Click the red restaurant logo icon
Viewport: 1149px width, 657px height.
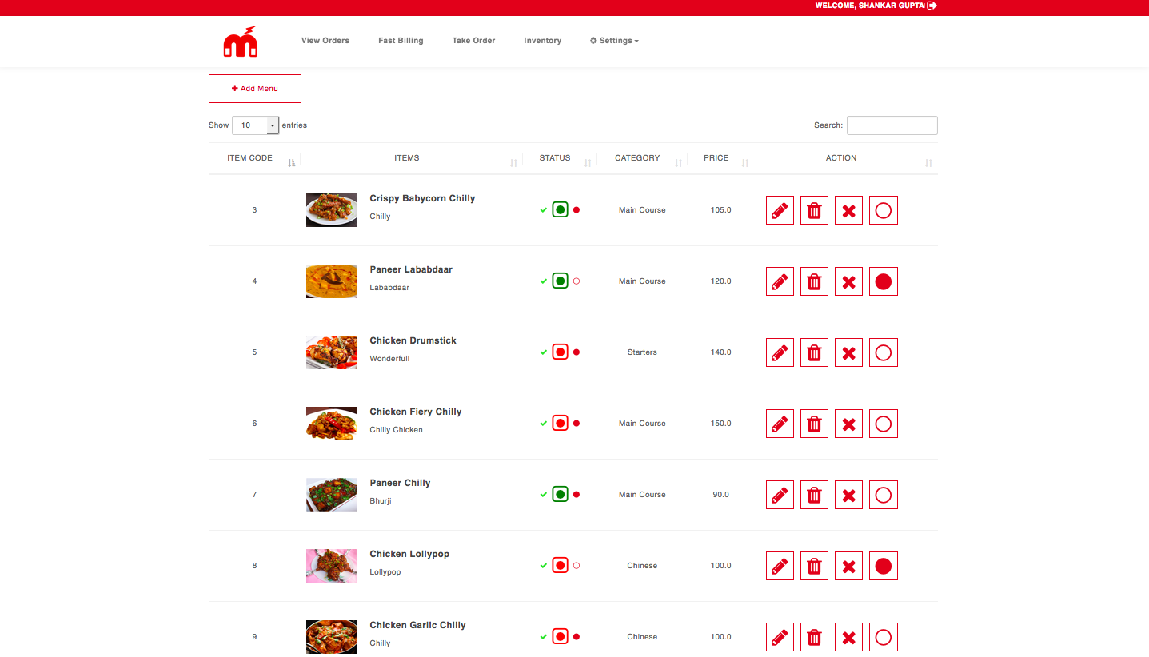click(x=240, y=42)
